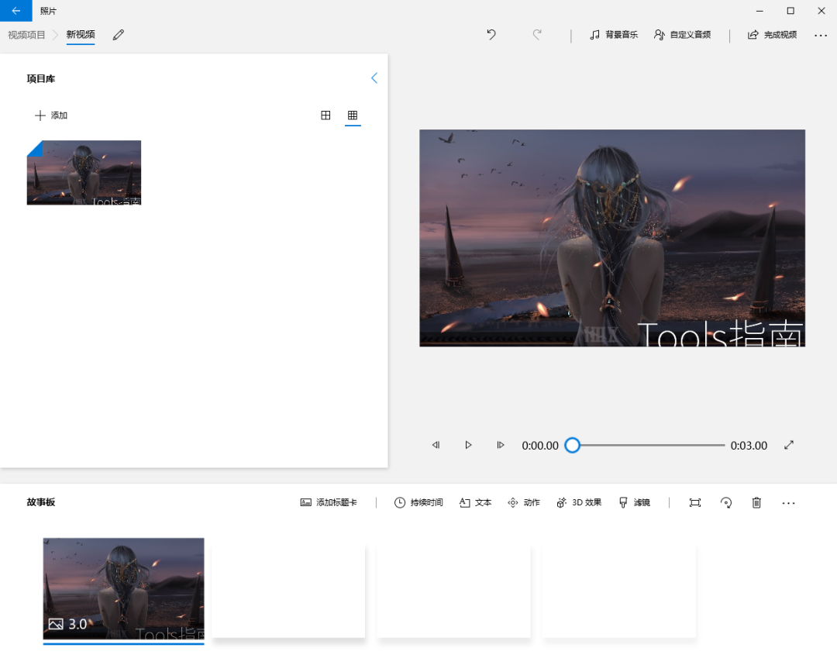The image size is (837, 672).
Task: Open the 3D 效果 effects tool
Action: click(579, 502)
